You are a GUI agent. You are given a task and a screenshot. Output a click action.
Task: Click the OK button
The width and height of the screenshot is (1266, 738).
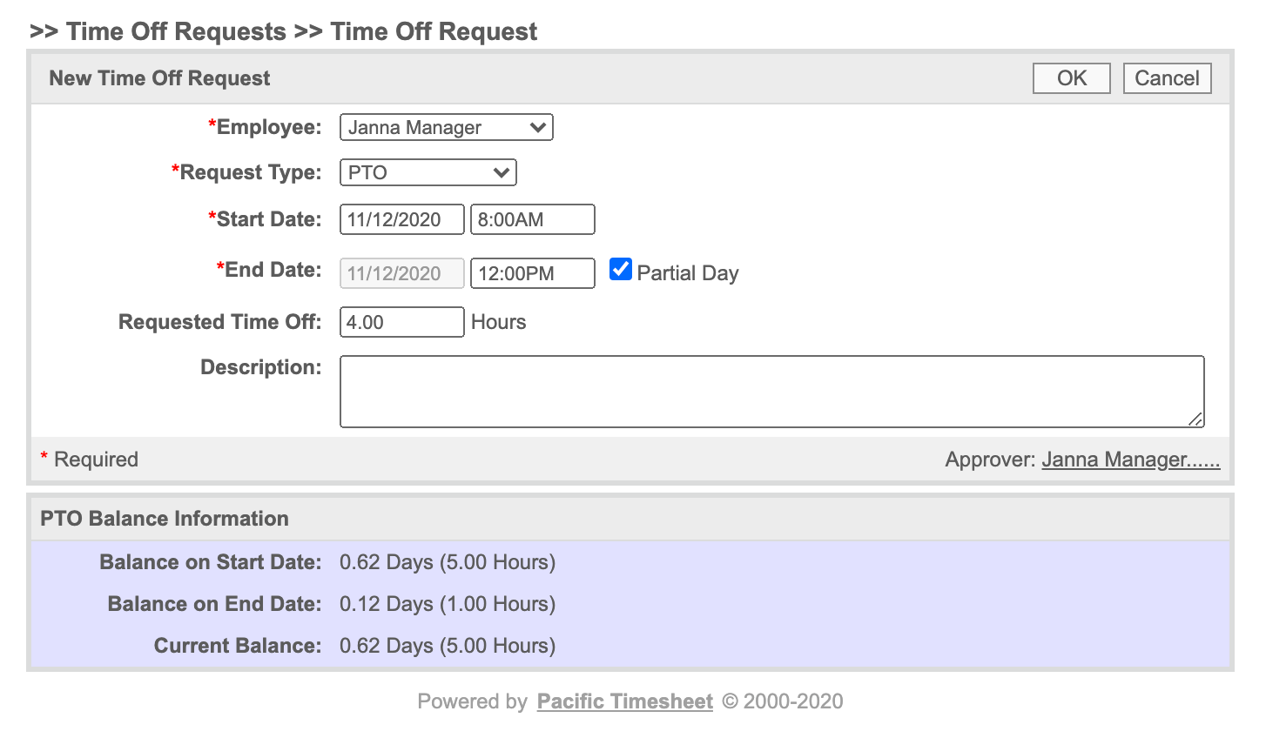click(x=1071, y=78)
